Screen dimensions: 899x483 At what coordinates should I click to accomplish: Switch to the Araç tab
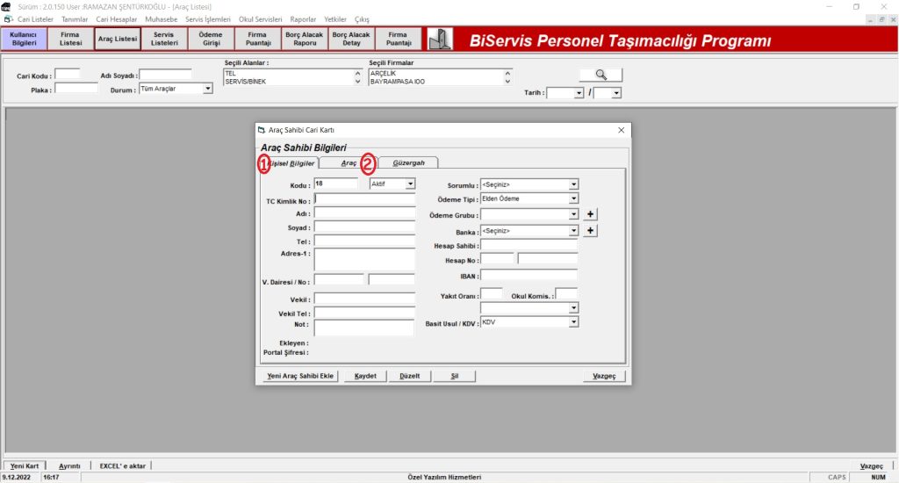[348, 163]
